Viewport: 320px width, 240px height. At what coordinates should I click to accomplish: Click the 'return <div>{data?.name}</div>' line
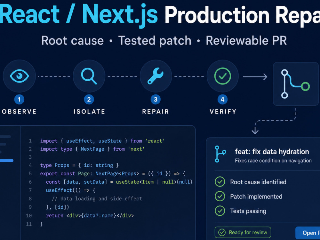[90, 215]
